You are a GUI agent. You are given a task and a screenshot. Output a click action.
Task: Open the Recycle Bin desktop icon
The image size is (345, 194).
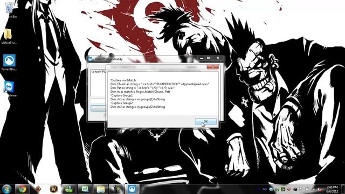tap(9, 10)
